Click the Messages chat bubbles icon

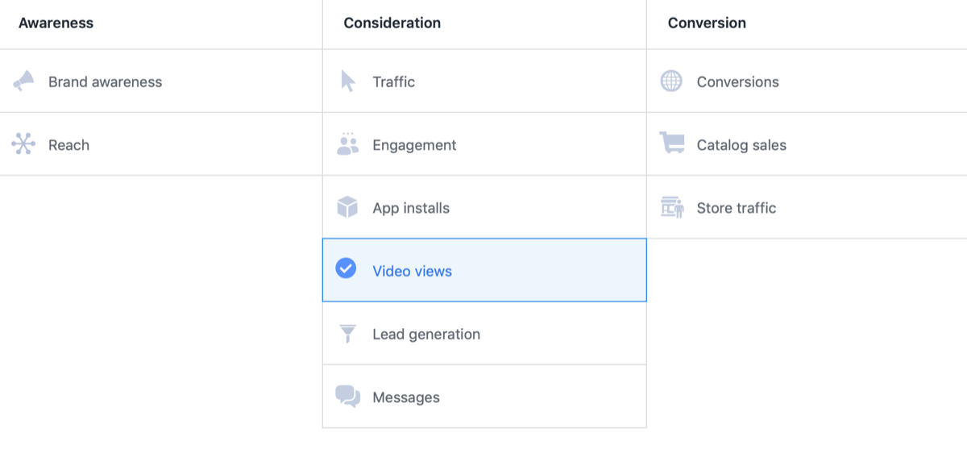coord(347,397)
